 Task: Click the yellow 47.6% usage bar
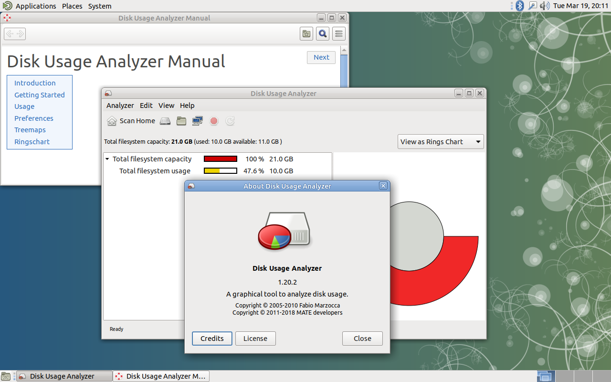[x=221, y=171]
